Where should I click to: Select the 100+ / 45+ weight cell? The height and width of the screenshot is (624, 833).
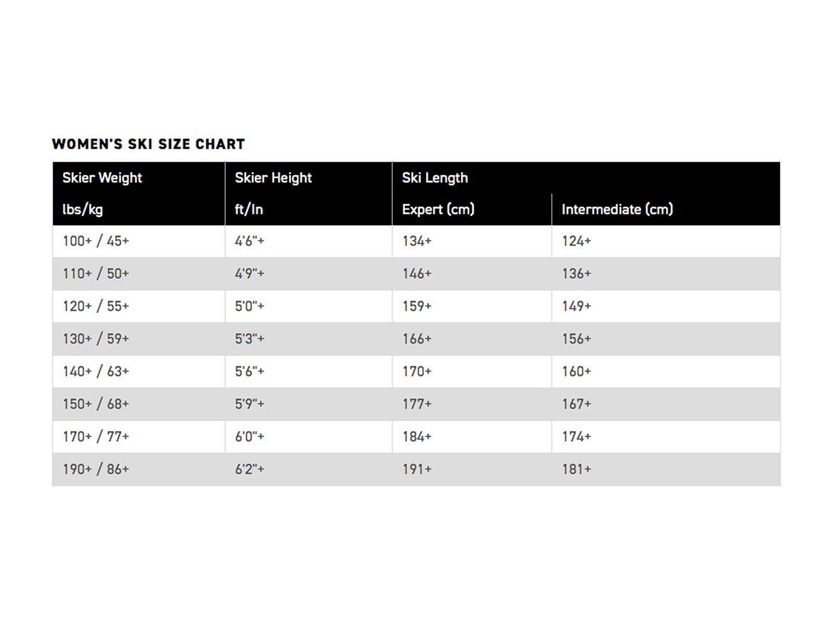click(96, 241)
